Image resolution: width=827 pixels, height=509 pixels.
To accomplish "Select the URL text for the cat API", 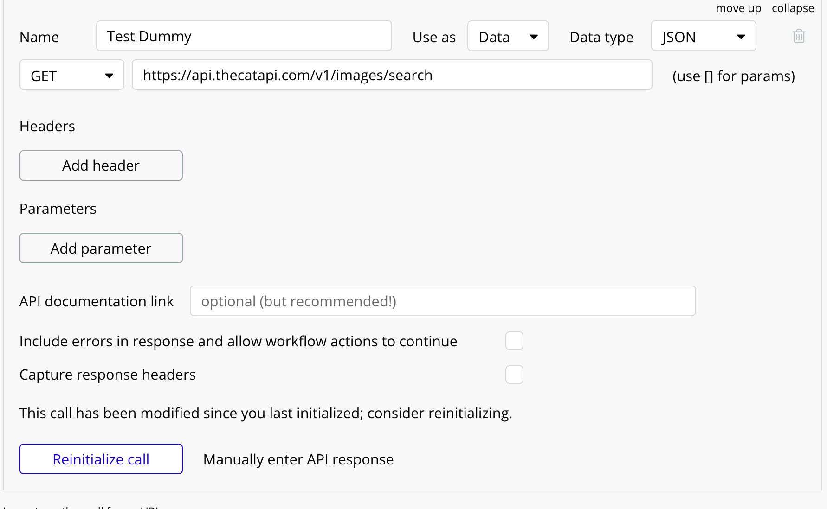I will pyautogui.click(x=288, y=75).
